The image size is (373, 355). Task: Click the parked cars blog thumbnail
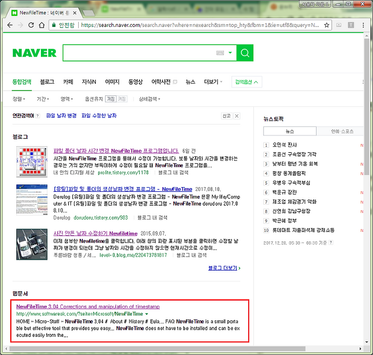click(x=32, y=245)
